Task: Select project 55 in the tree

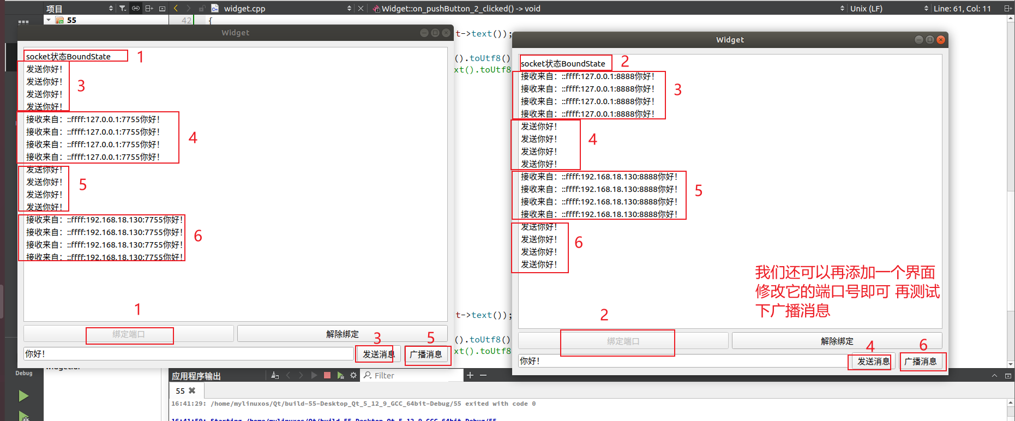Action: click(71, 20)
